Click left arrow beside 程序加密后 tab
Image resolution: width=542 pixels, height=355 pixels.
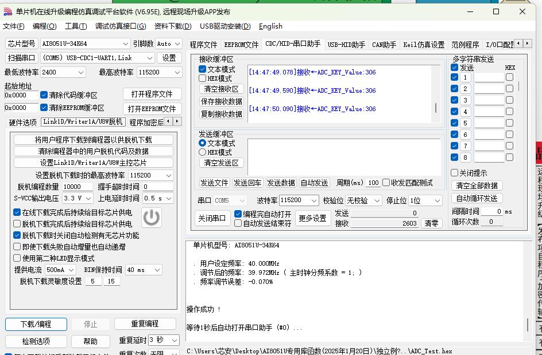[169, 121]
